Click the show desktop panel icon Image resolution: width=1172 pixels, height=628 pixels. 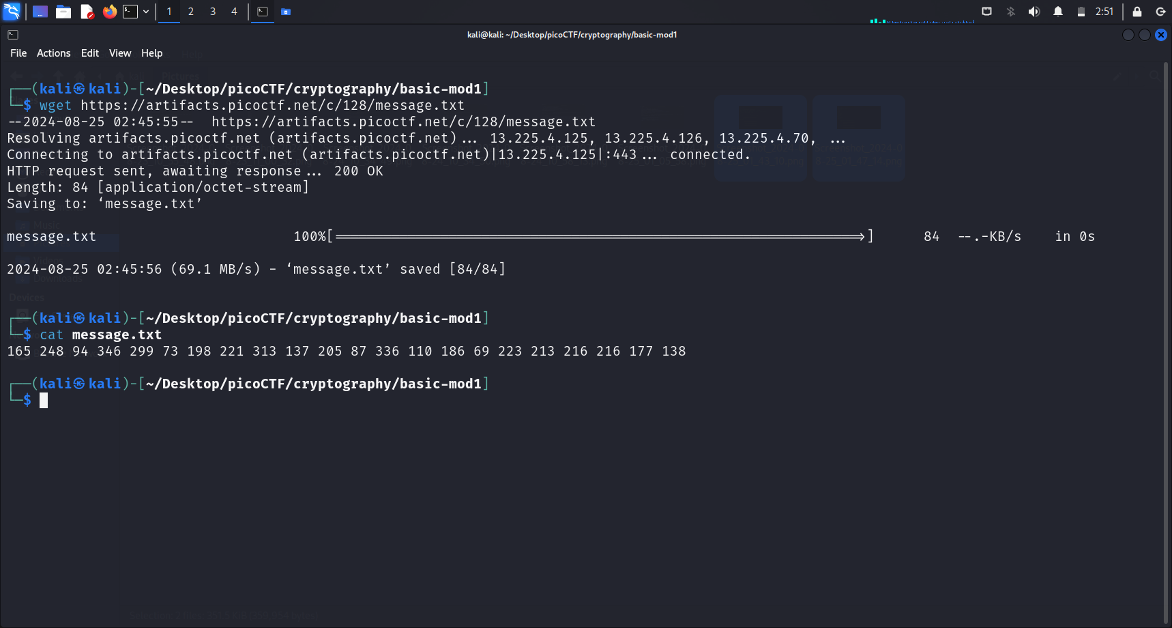[x=40, y=12]
